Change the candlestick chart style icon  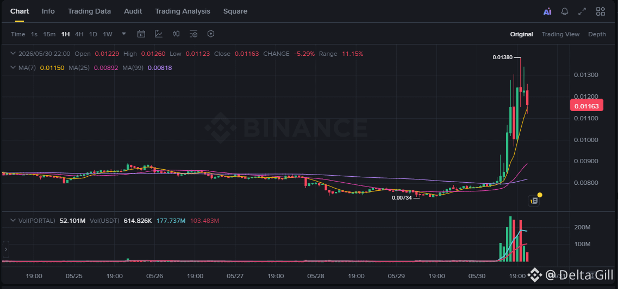[x=176, y=34]
